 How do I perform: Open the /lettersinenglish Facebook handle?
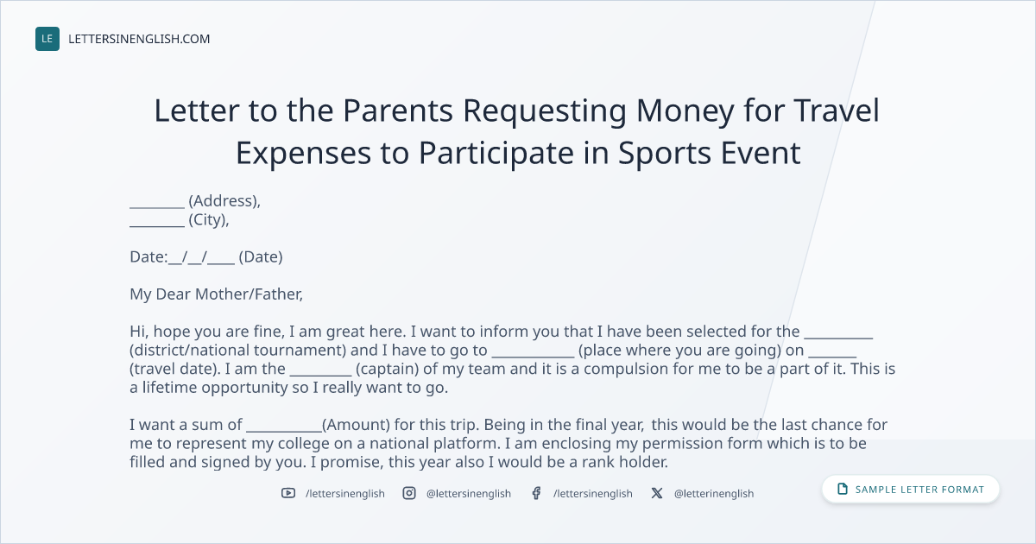tap(593, 493)
